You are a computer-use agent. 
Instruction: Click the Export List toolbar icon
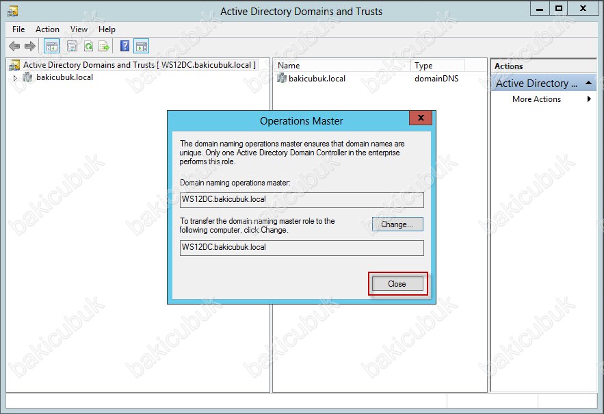[x=104, y=47]
